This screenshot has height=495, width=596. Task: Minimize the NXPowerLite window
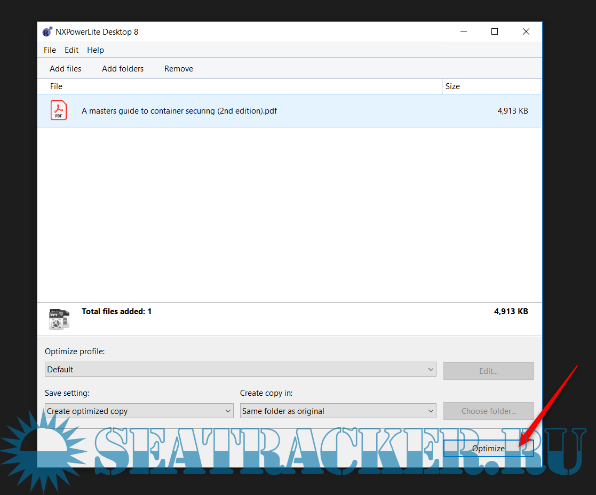[x=463, y=32]
